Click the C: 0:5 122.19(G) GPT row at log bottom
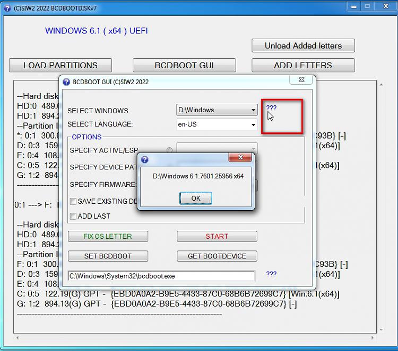398x351 pixels. point(178,294)
